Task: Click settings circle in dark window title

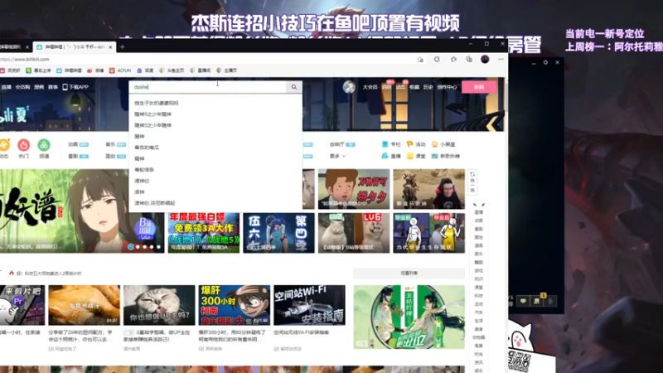Action: coord(545,63)
